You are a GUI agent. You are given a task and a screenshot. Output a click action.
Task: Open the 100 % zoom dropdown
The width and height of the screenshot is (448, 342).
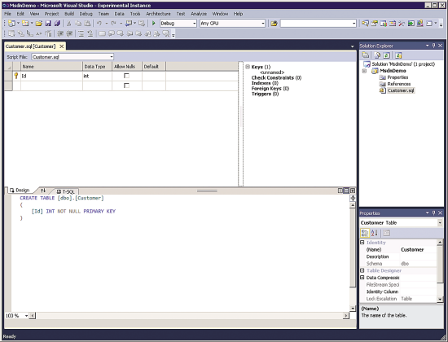click(x=26, y=316)
